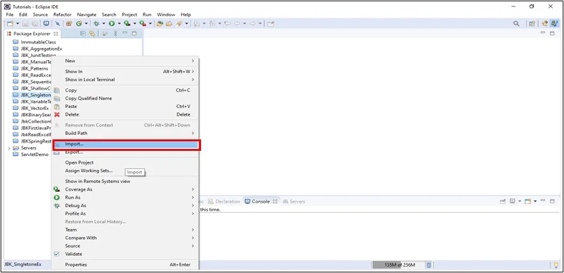
Task: Switch to the Java perspective icon
Action: click(554, 24)
